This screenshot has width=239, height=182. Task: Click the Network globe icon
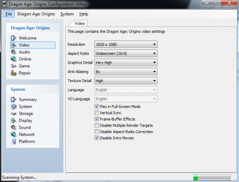14,135
